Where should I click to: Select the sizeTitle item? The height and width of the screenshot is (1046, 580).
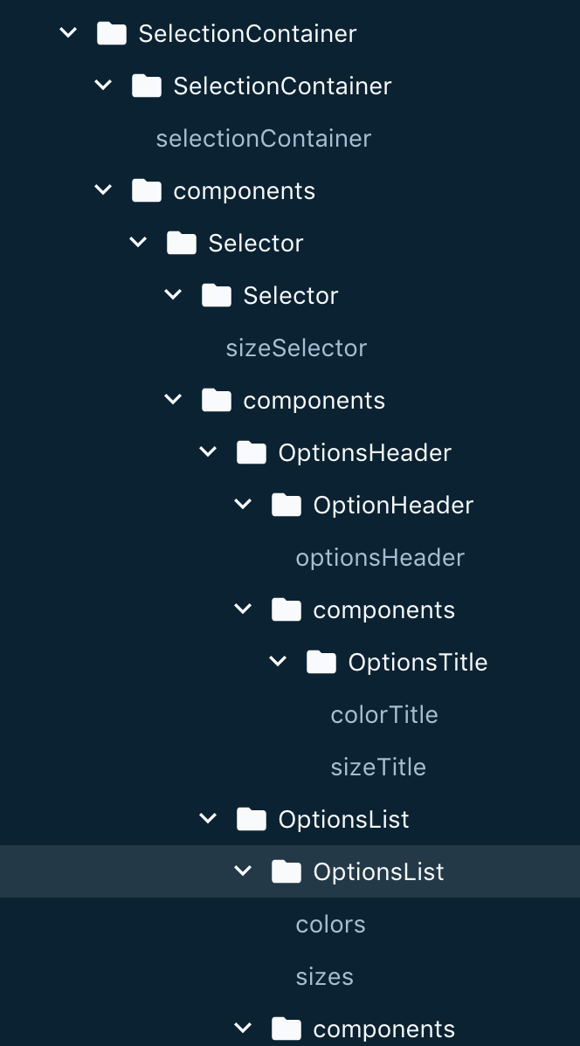(378, 767)
